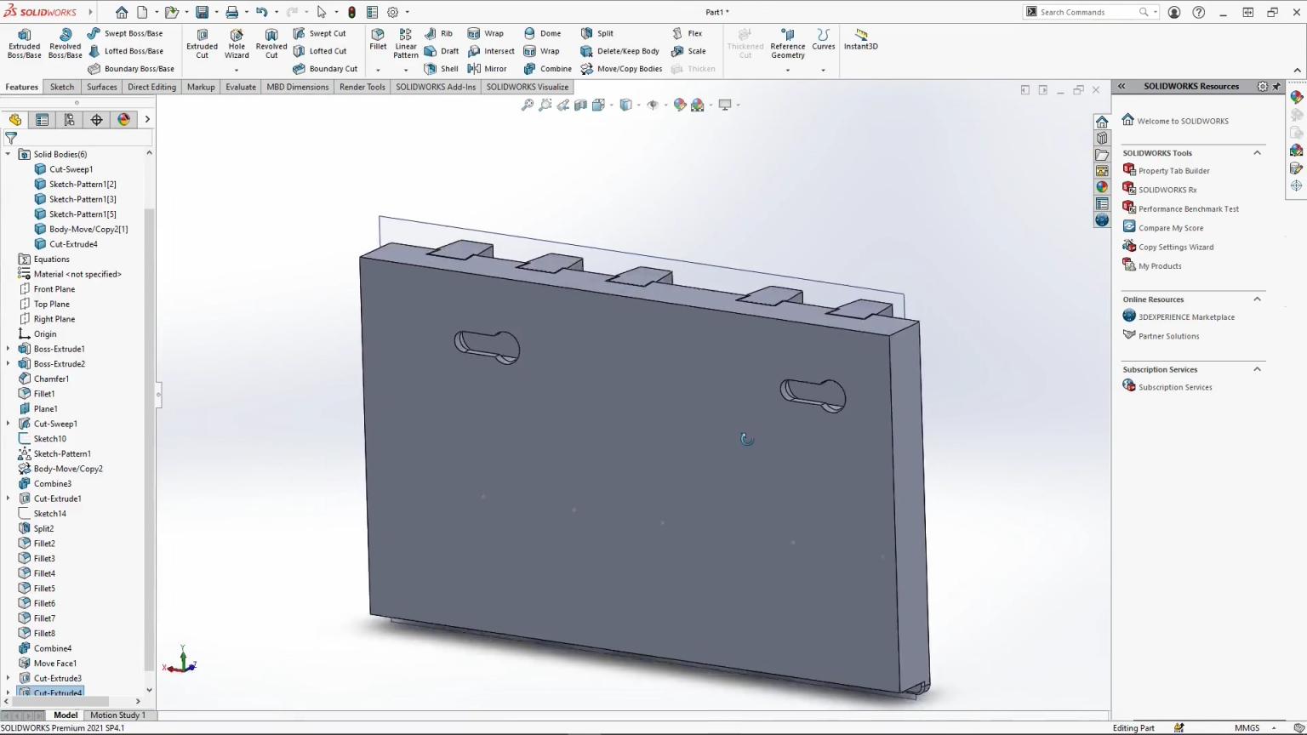Image resolution: width=1307 pixels, height=735 pixels.
Task: Open the Motion Study 1 tab
Action: pyautogui.click(x=118, y=715)
